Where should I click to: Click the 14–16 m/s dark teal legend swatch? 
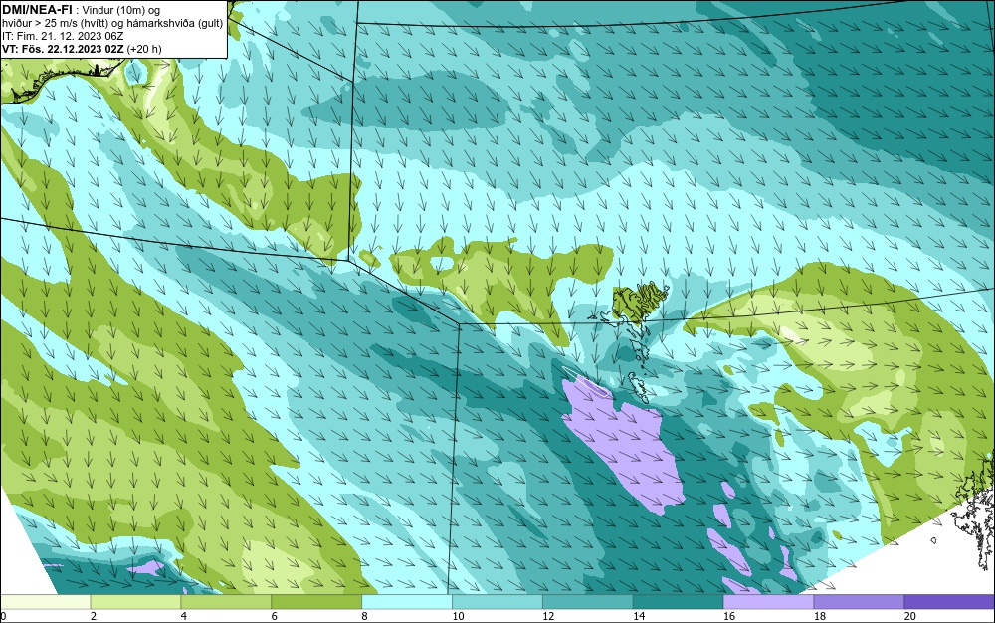tap(679, 601)
